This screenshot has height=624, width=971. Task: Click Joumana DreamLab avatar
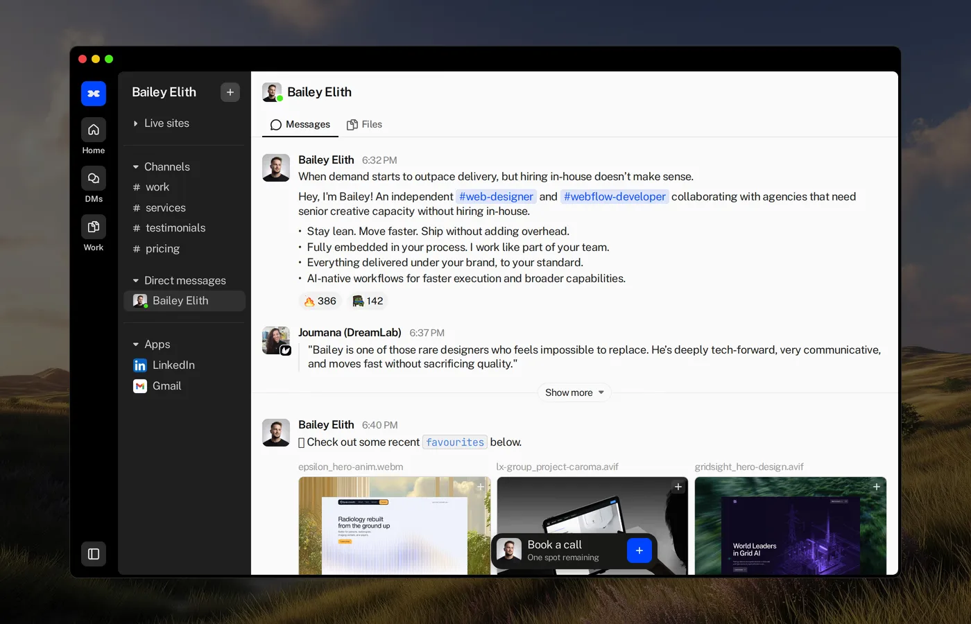point(276,340)
